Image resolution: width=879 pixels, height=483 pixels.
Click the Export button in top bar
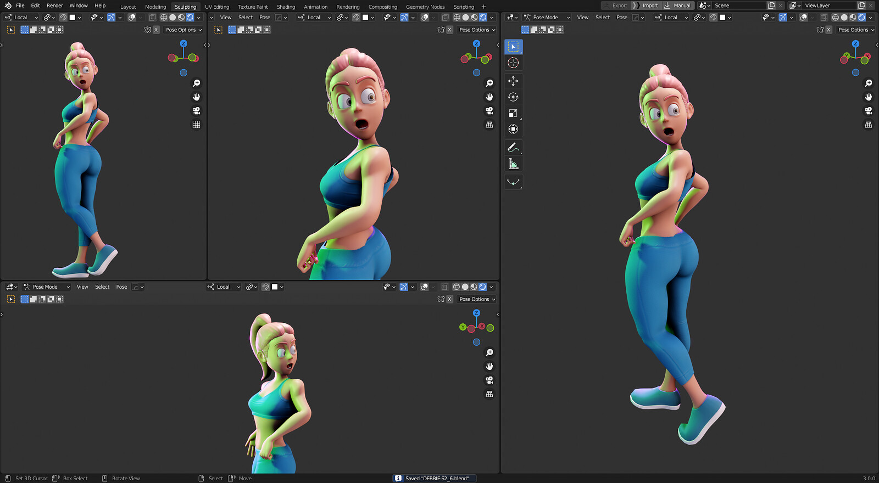[x=616, y=5]
